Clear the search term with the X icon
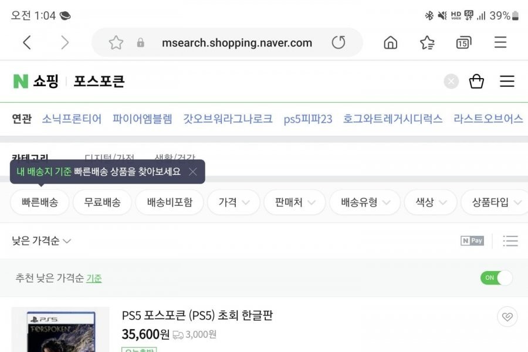The image size is (528, 352). (x=451, y=82)
